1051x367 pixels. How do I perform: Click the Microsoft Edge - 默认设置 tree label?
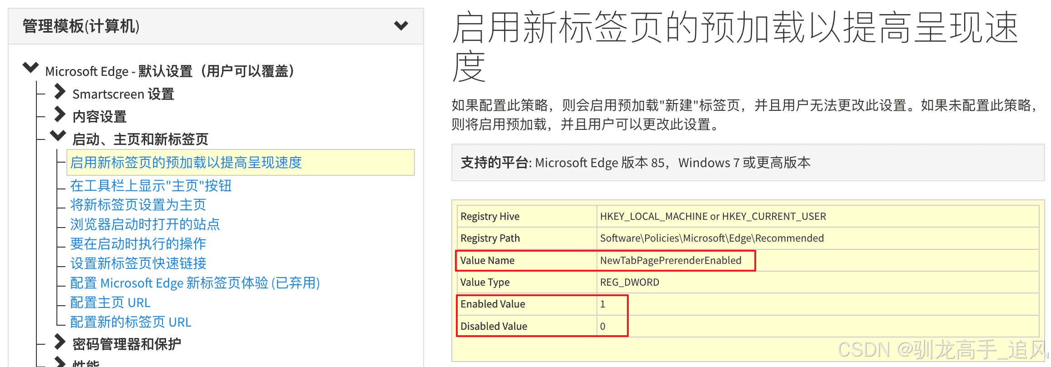click(x=170, y=71)
